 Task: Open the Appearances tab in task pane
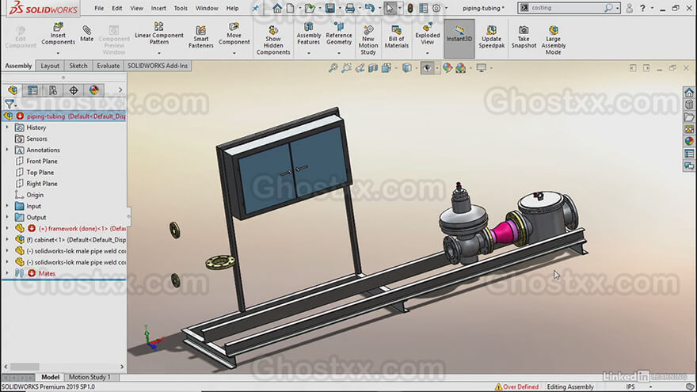pyautogui.click(x=689, y=141)
